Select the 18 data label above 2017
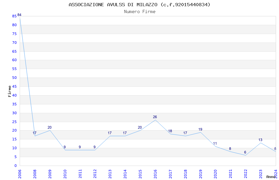Viewport: 279px width, 180px height. coord(170,131)
